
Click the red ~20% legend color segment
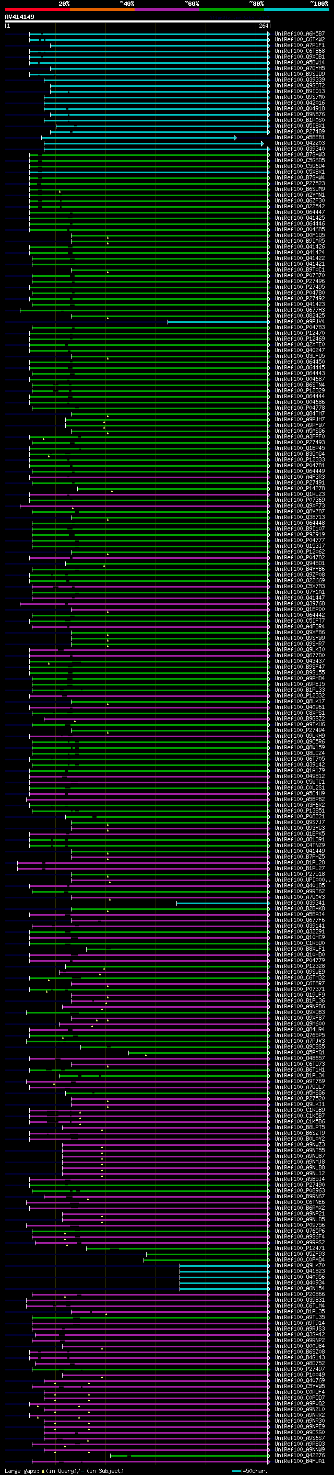tap(37, 9)
